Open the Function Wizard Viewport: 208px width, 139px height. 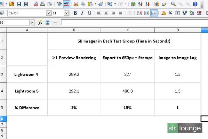pos(40,22)
